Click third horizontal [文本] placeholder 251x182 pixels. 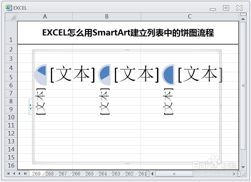[x=200, y=74]
